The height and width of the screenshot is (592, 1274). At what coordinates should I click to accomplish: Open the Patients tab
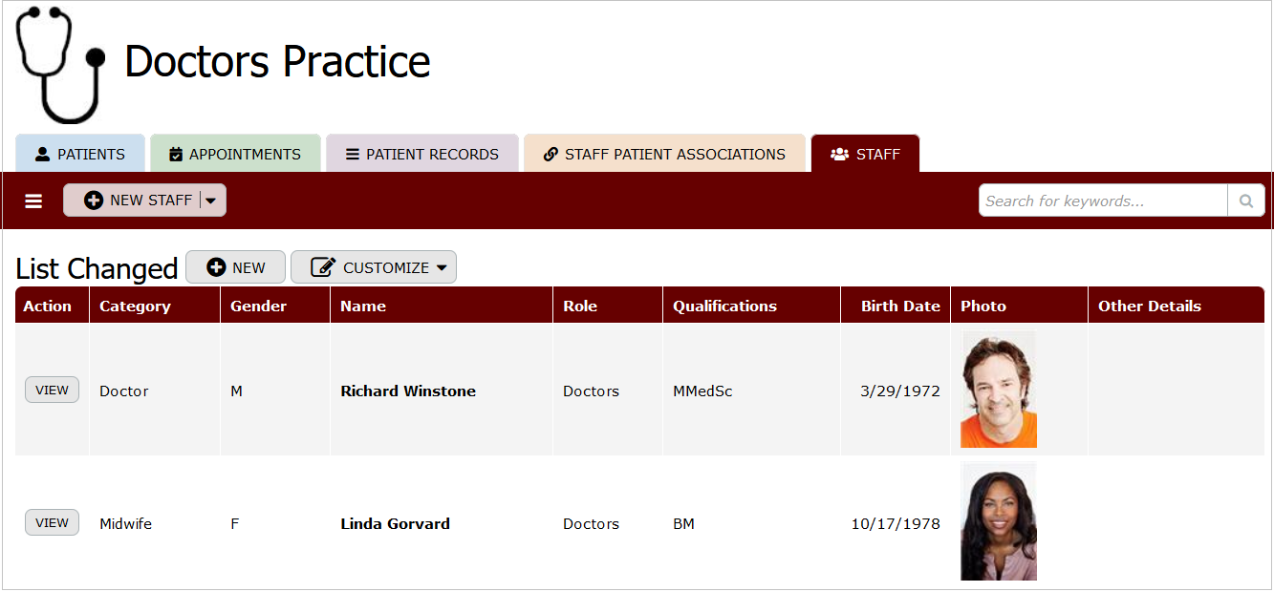[80, 155]
